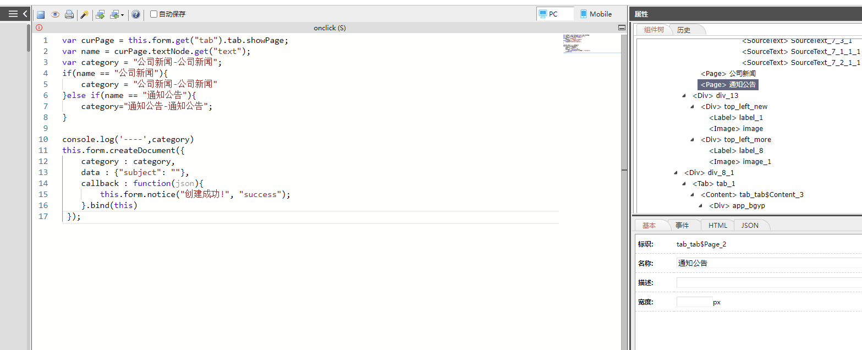Switch to the HTML tab
Screen dimensions: 862x350
pos(718,225)
